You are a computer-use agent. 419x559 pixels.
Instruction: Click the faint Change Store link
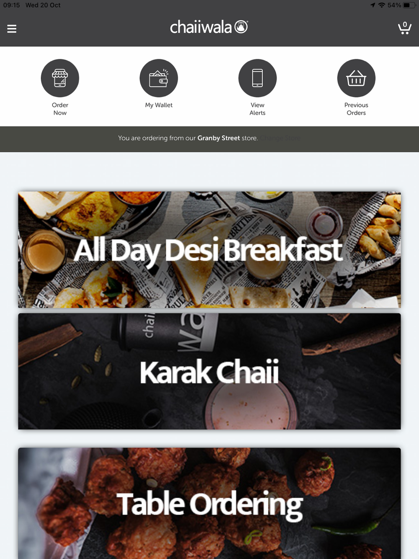click(x=280, y=138)
